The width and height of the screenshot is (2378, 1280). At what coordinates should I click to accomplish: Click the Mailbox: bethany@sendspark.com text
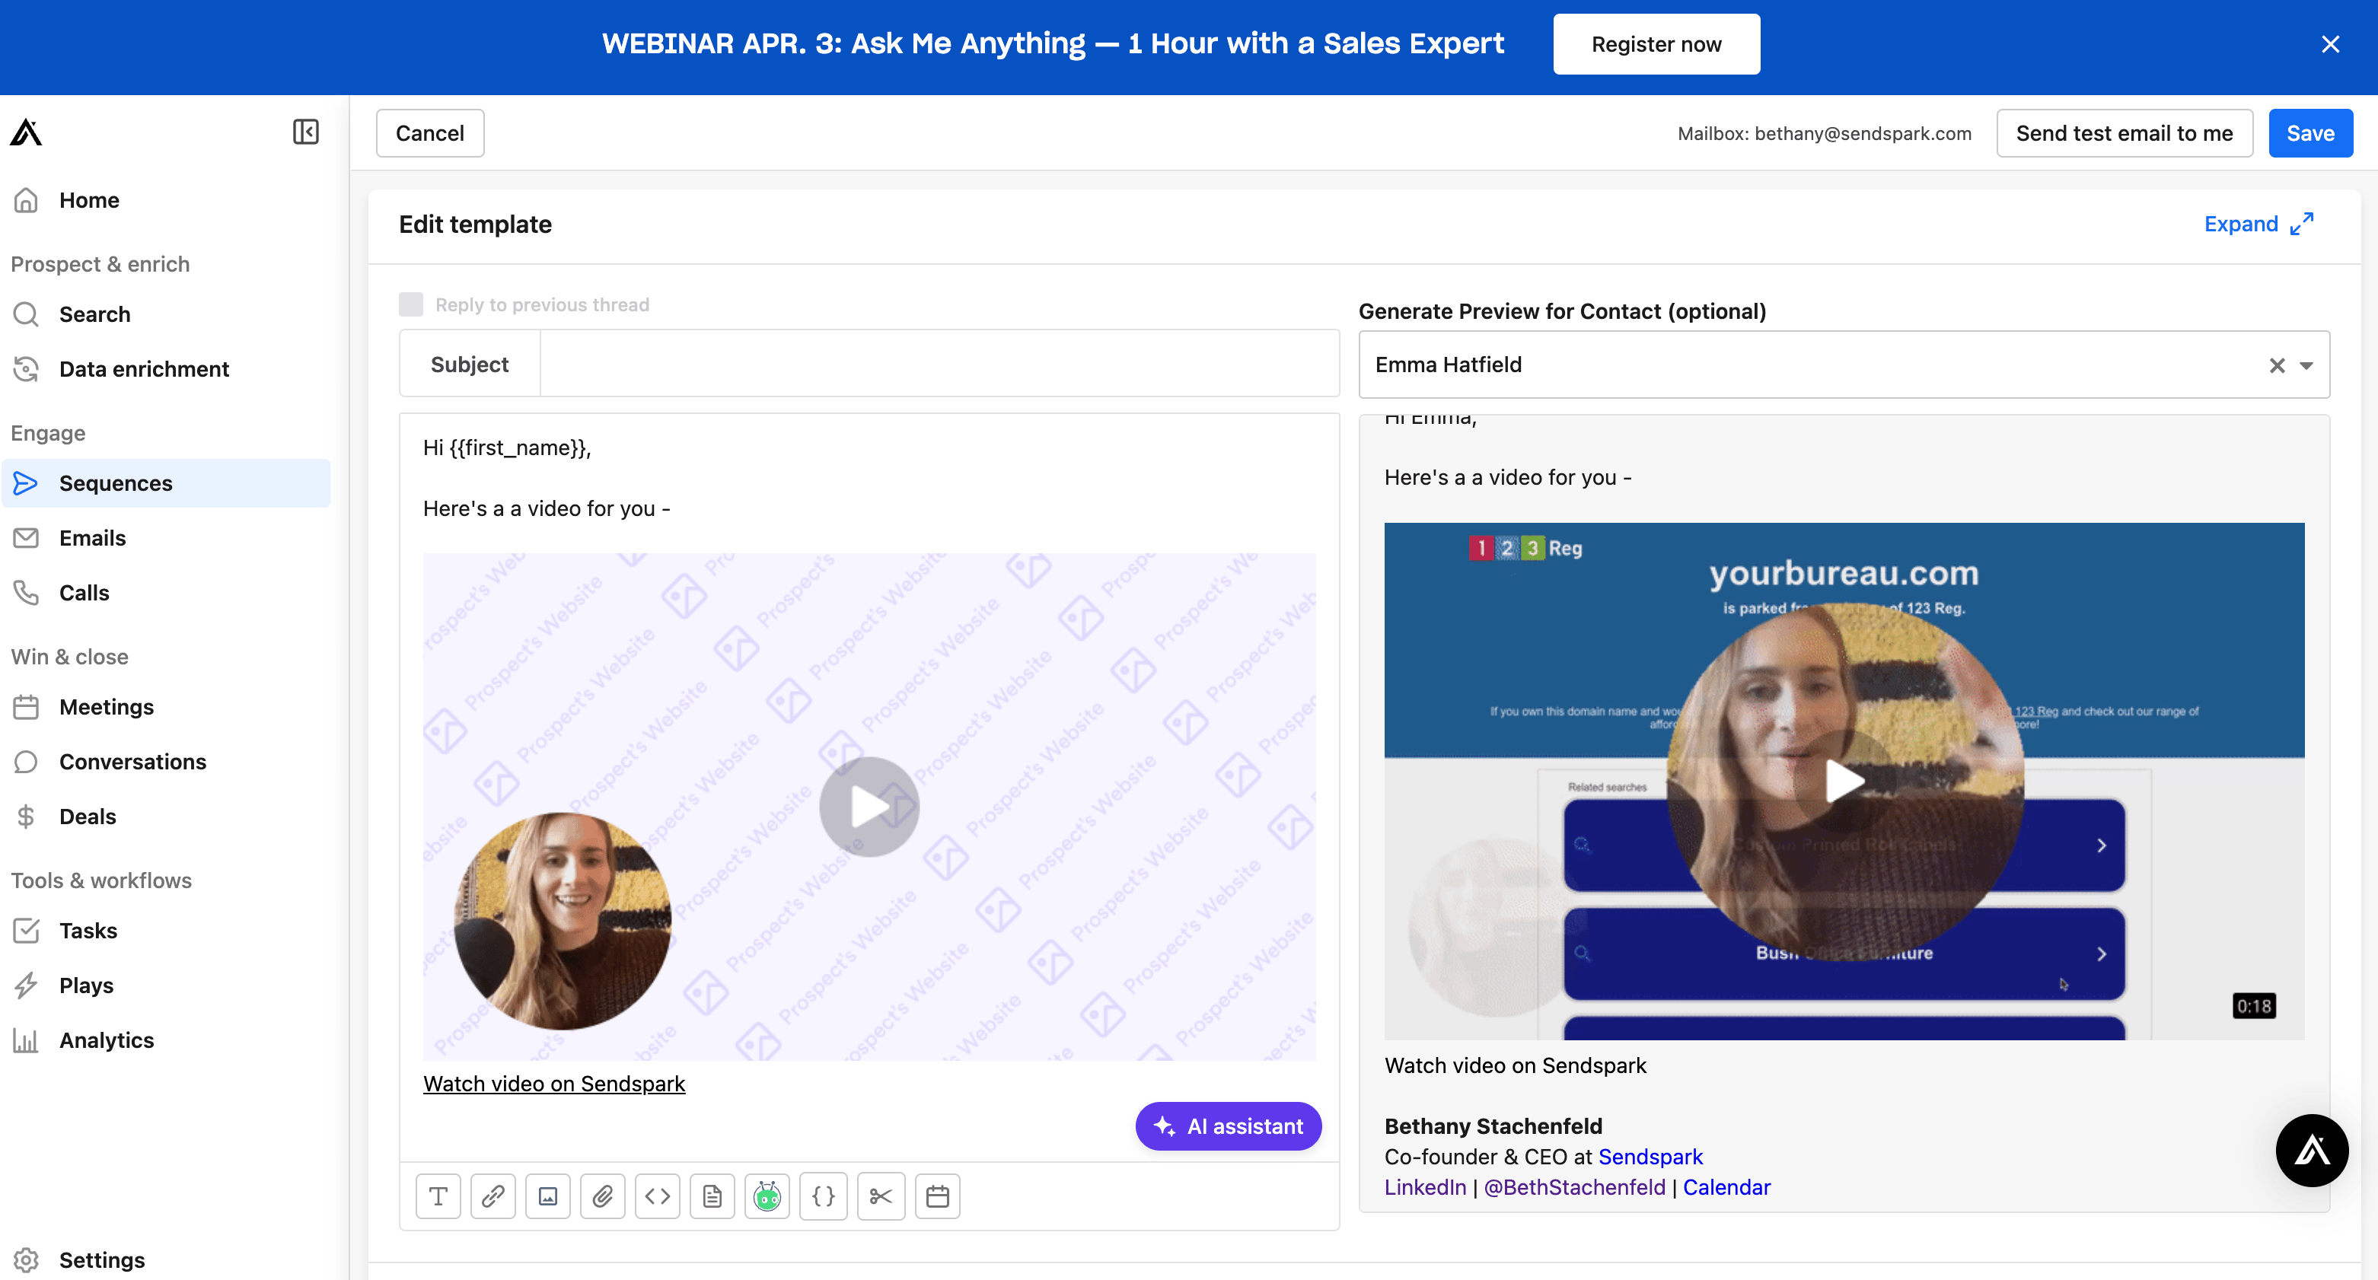point(1824,133)
